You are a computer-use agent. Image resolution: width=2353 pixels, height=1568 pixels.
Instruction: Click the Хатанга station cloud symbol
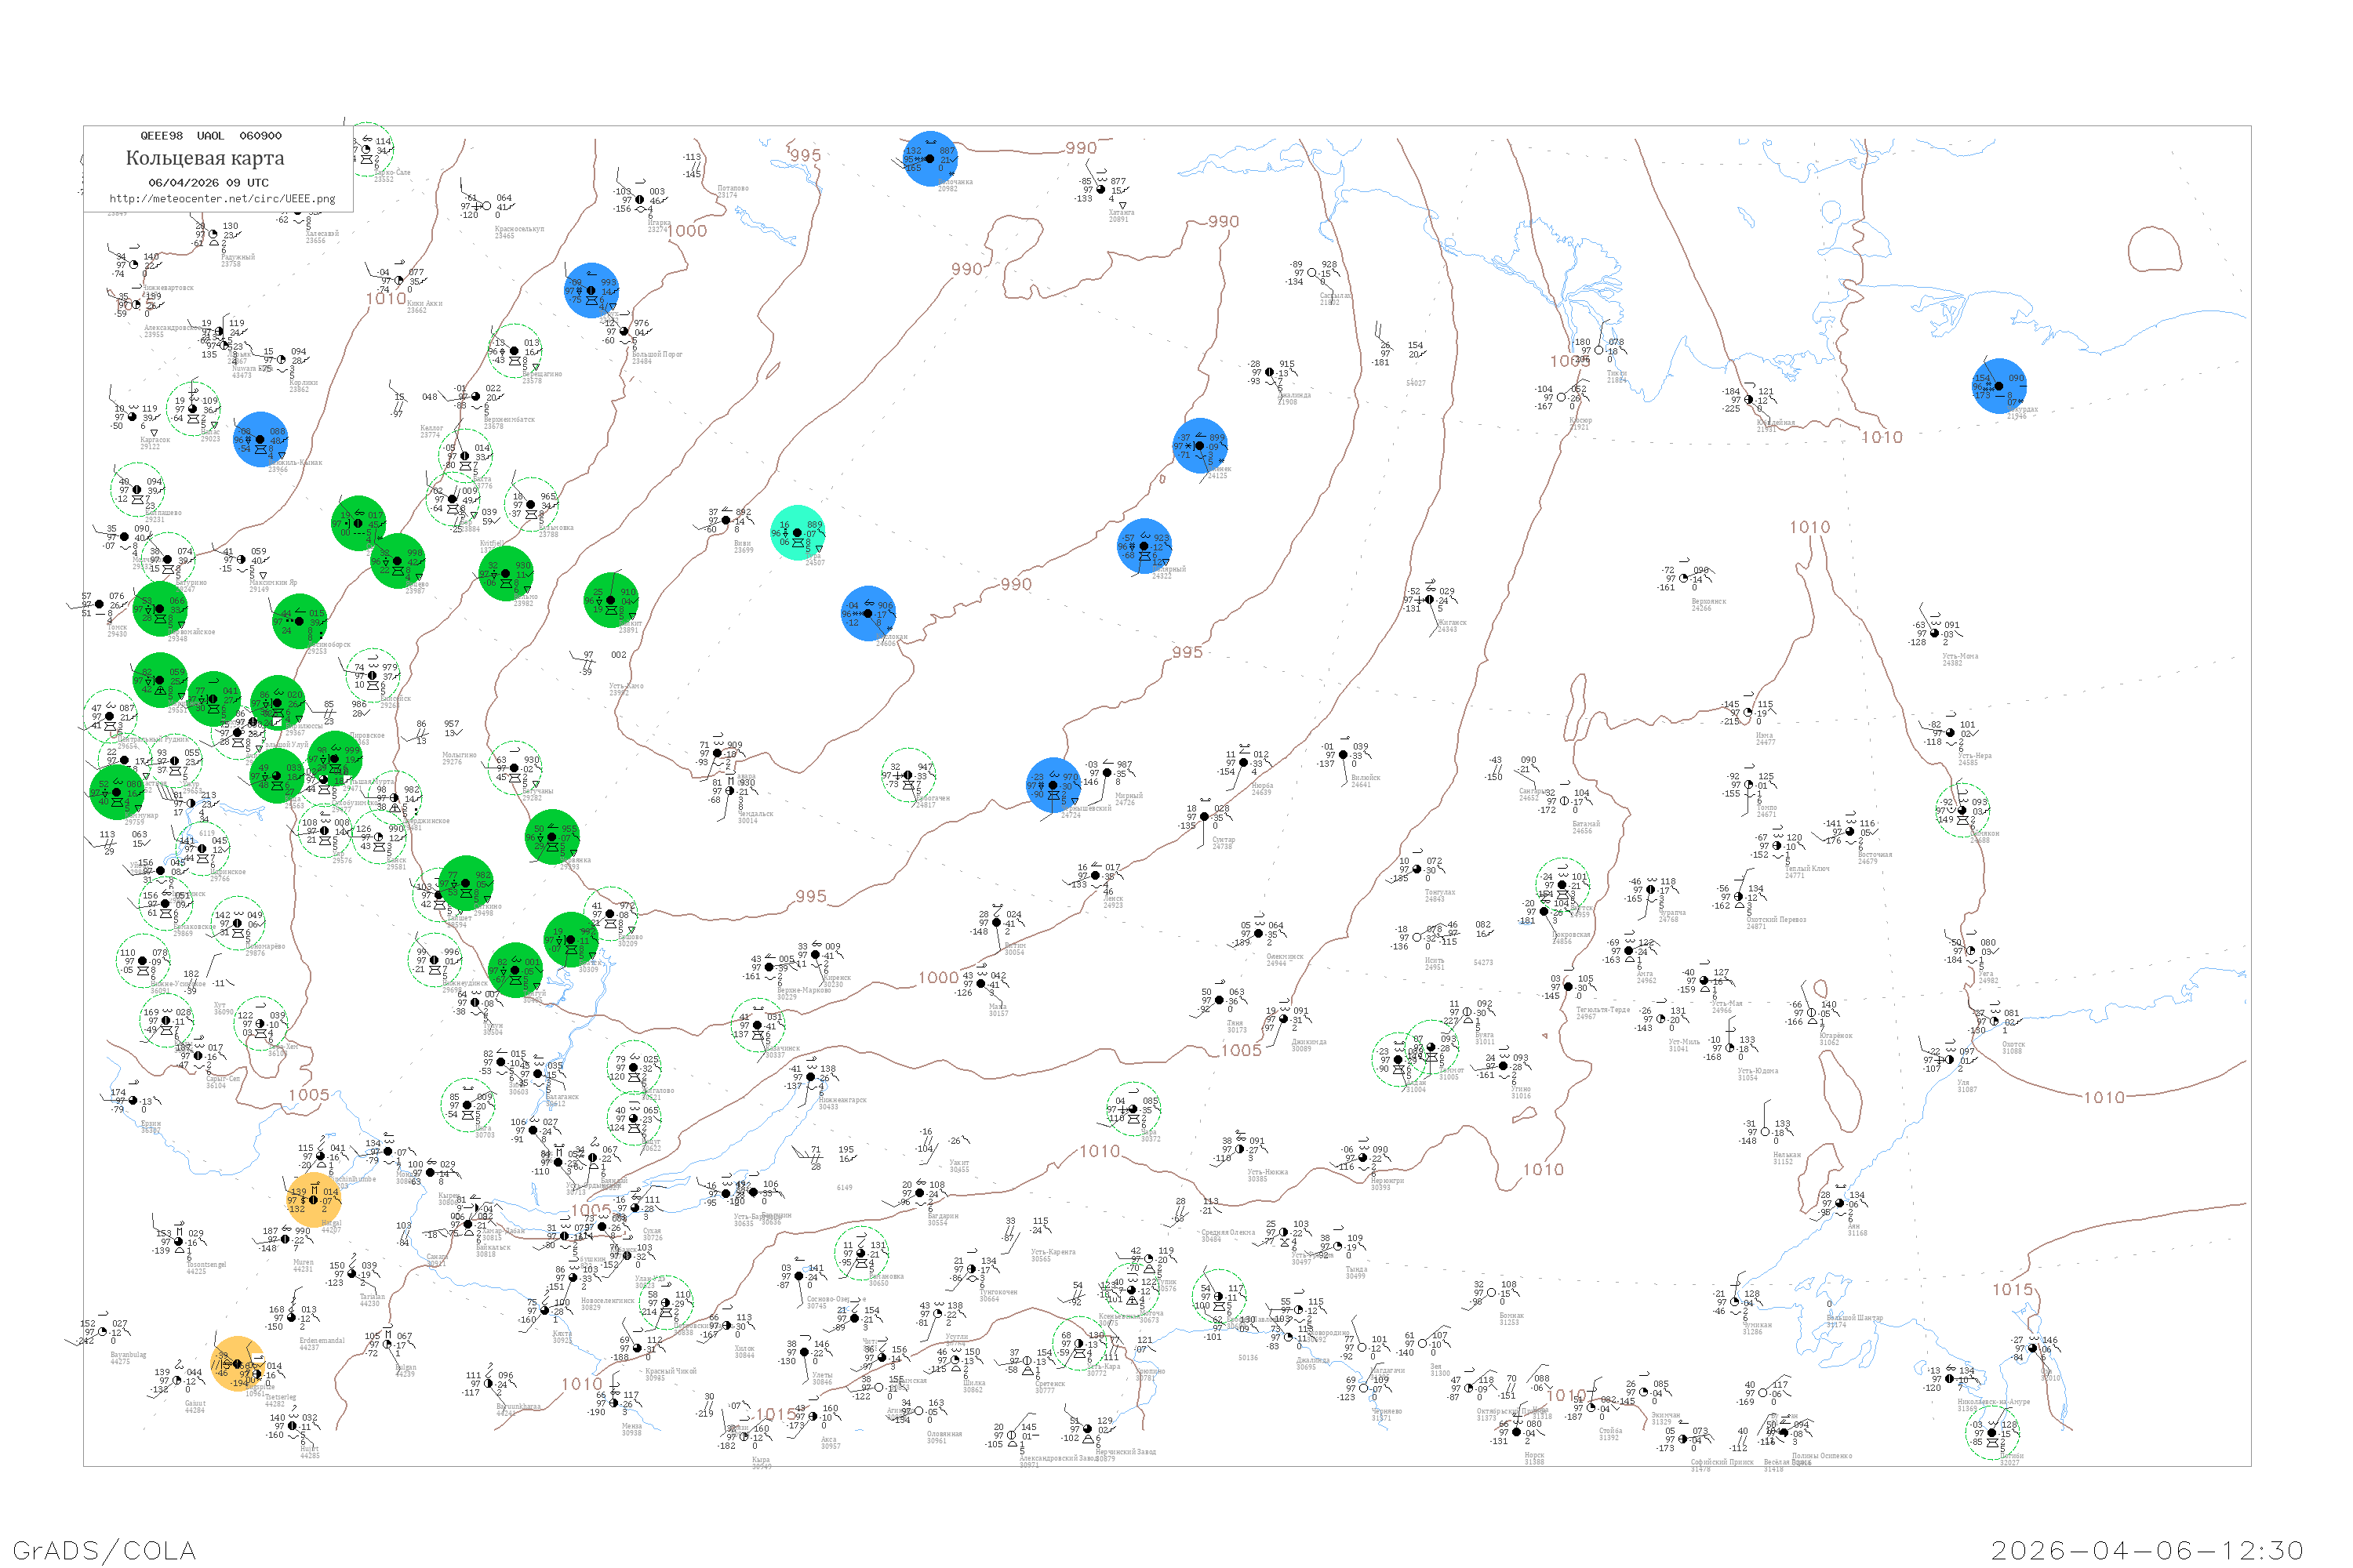tap(1101, 189)
